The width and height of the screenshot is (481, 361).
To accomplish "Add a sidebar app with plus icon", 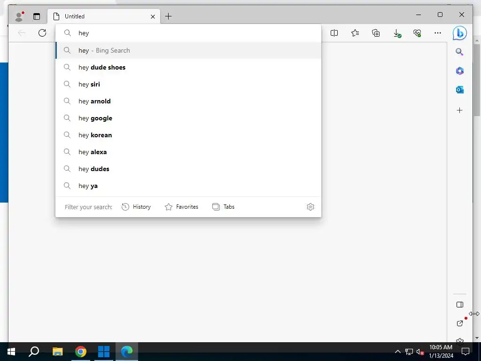I will (x=459, y=110).
